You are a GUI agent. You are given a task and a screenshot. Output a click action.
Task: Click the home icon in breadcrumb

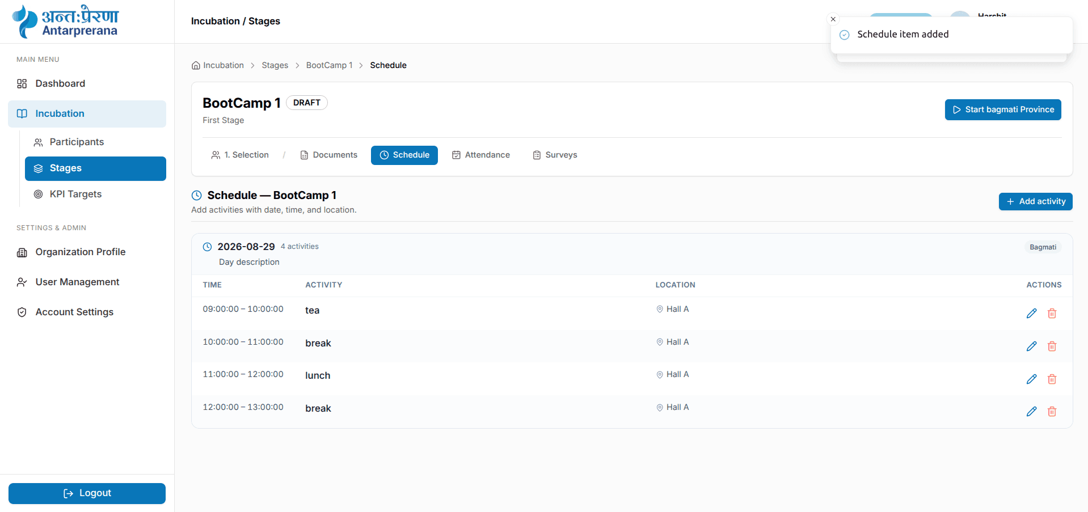196,65
